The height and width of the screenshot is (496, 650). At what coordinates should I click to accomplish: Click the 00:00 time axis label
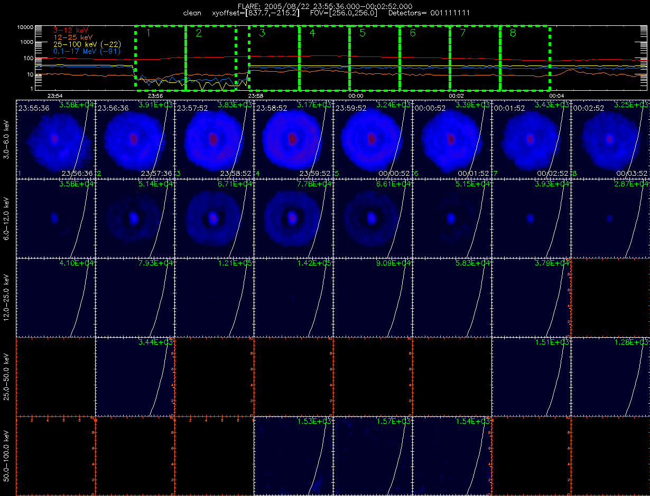(356, 96)
